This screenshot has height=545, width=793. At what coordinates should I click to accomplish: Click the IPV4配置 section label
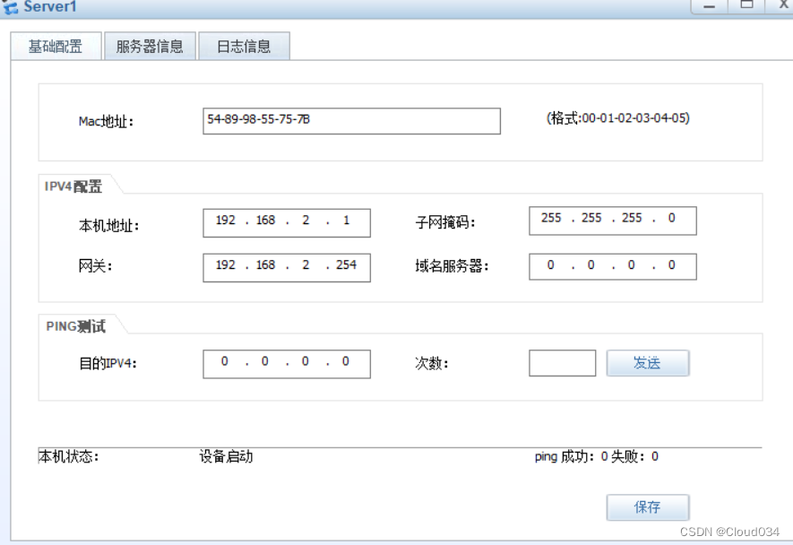tap(73, 186)
